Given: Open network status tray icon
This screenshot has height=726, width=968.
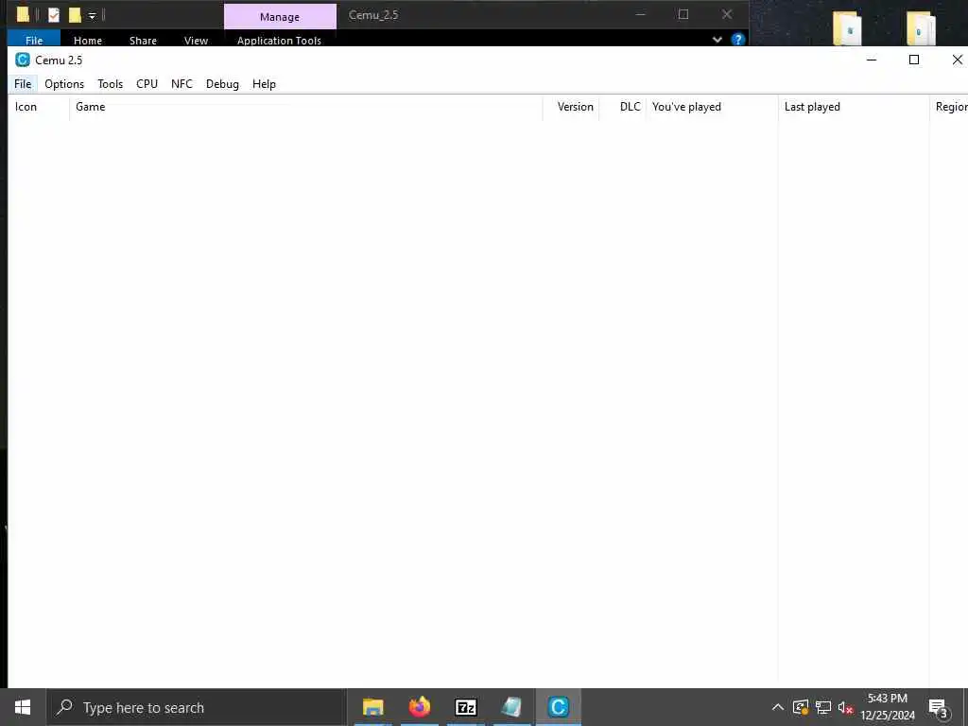Looking at the screenshot, I should pyautogui.click(x=823, y=707).
